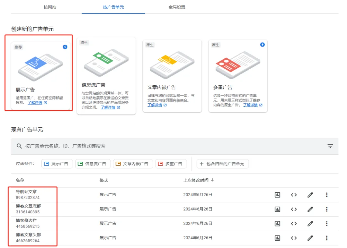Viewport: 347px width, 248px height.
Task: Toggle the 展示广告 filter chip
Action: click(x=57, y=164)
